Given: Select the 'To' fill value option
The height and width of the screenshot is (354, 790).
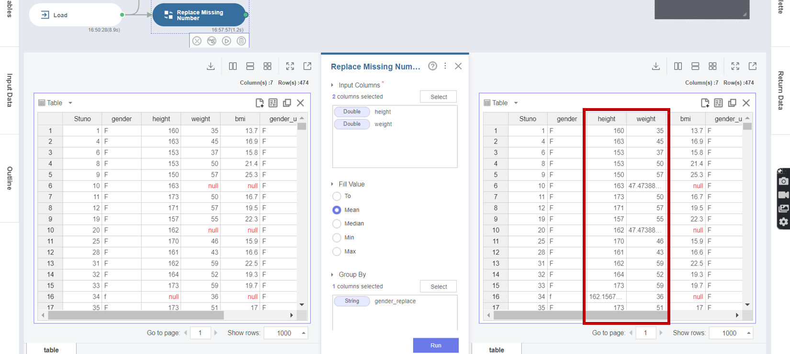Looking at the screenshot, I should [x=337, y=196].
